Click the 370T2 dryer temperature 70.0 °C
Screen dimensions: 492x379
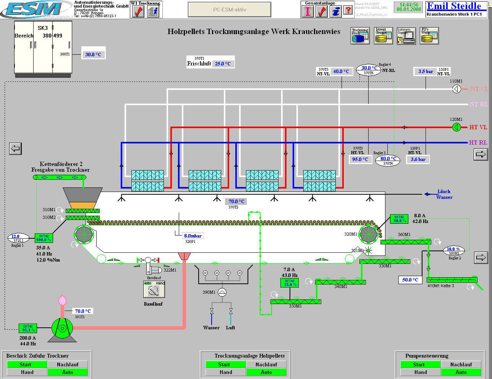pos(236,201)
